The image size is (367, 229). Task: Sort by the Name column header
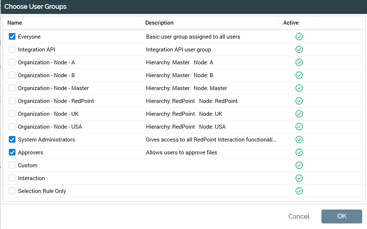pos(15,23)
